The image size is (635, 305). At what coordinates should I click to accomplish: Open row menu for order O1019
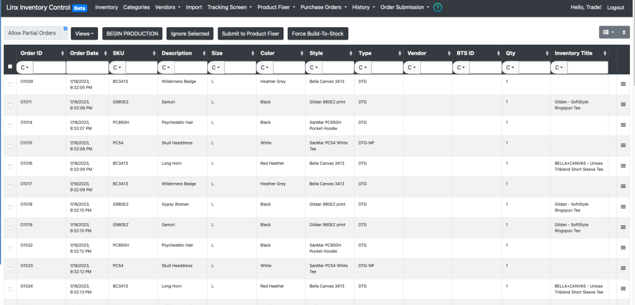[623, 228]
